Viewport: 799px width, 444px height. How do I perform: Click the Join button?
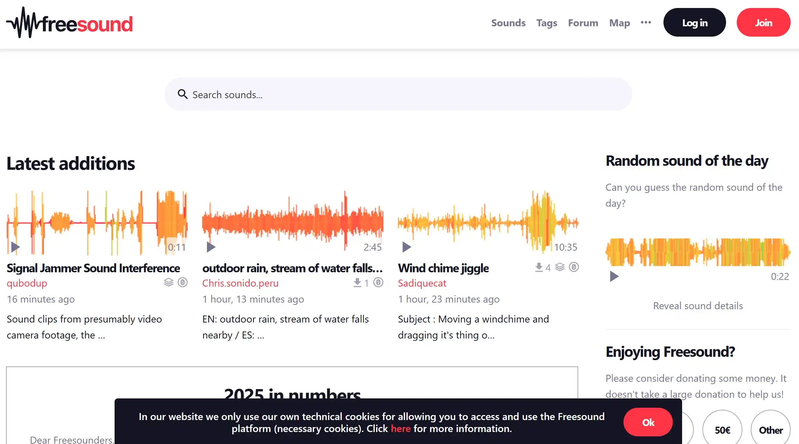click(763, 22)
